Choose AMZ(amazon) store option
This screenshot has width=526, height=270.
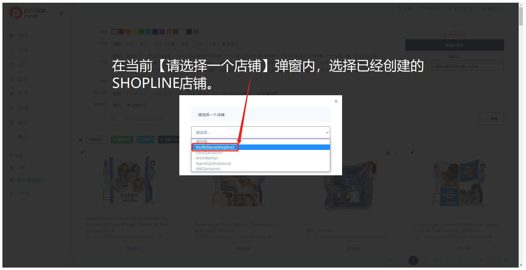point(261,169)
